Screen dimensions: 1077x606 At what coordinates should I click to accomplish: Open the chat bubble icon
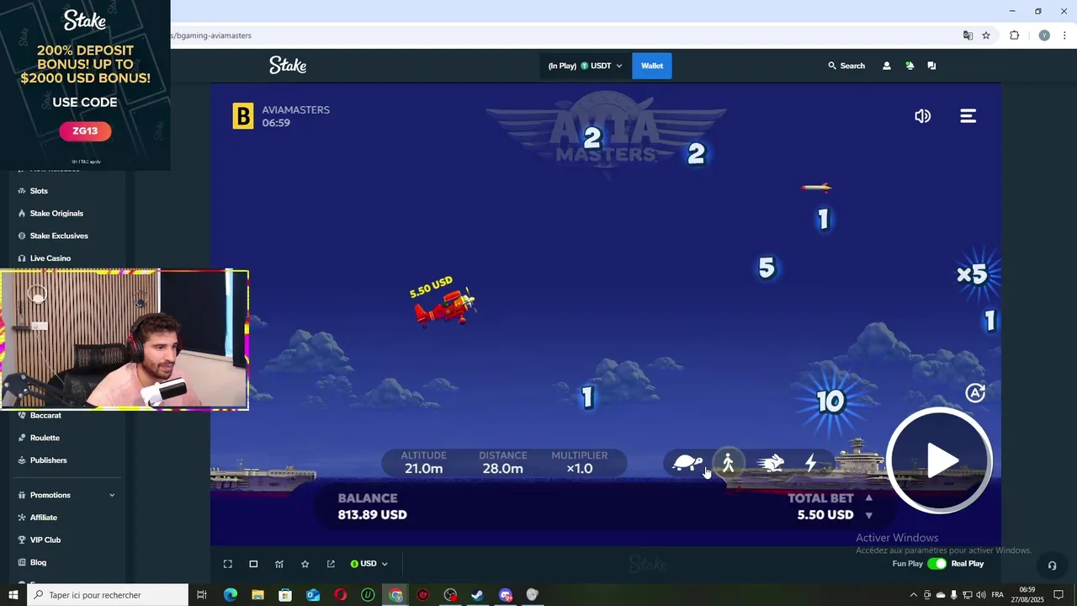931,66
